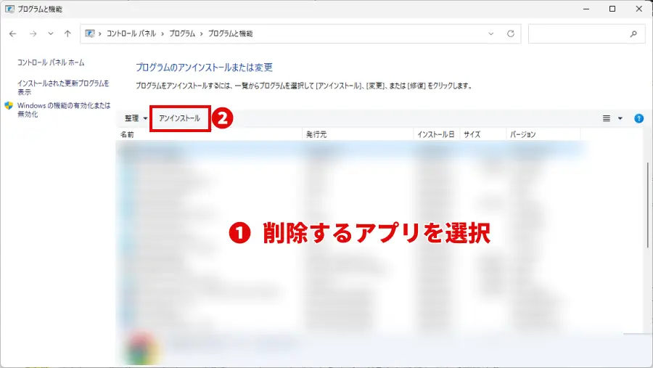Click the search magnifier icon
Screen dimensions: 653x368
(633, 34)
